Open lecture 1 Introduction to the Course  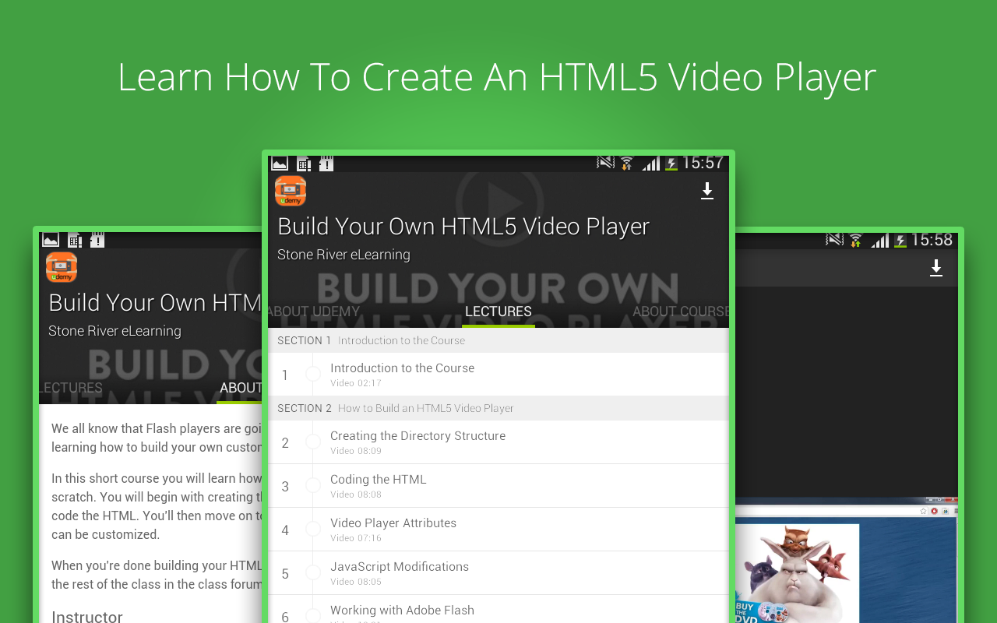click(498, 375)
